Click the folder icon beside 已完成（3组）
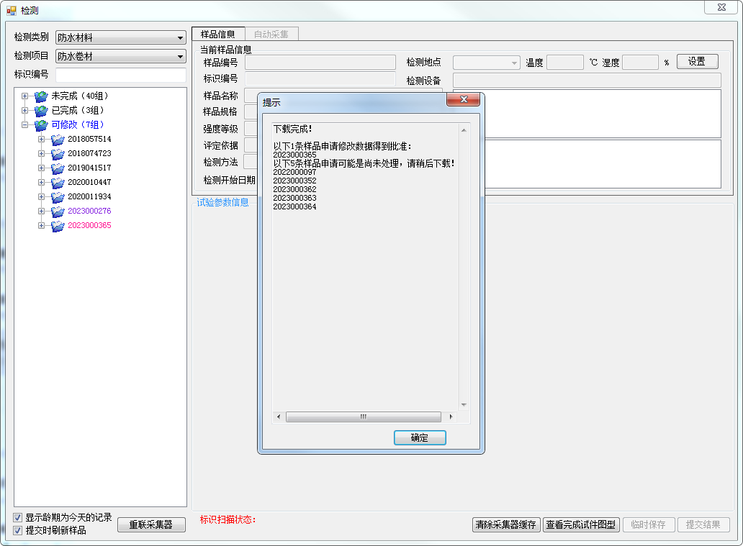The image size is (743, 546). pyautogui.click(x=41, y=111)
